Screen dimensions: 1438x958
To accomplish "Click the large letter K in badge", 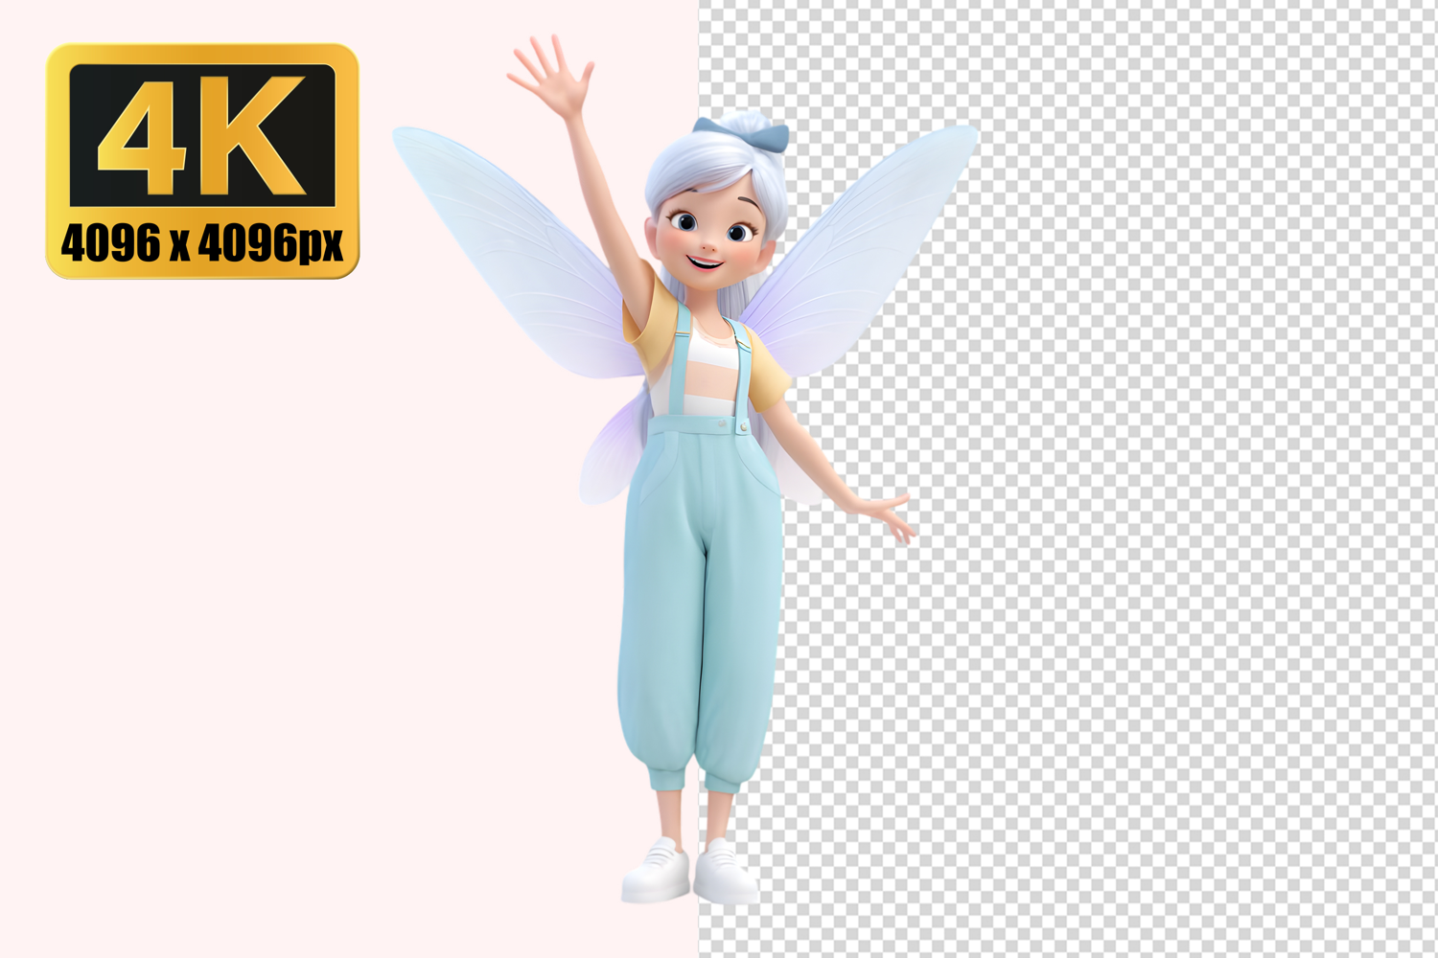I will [254, 136].
